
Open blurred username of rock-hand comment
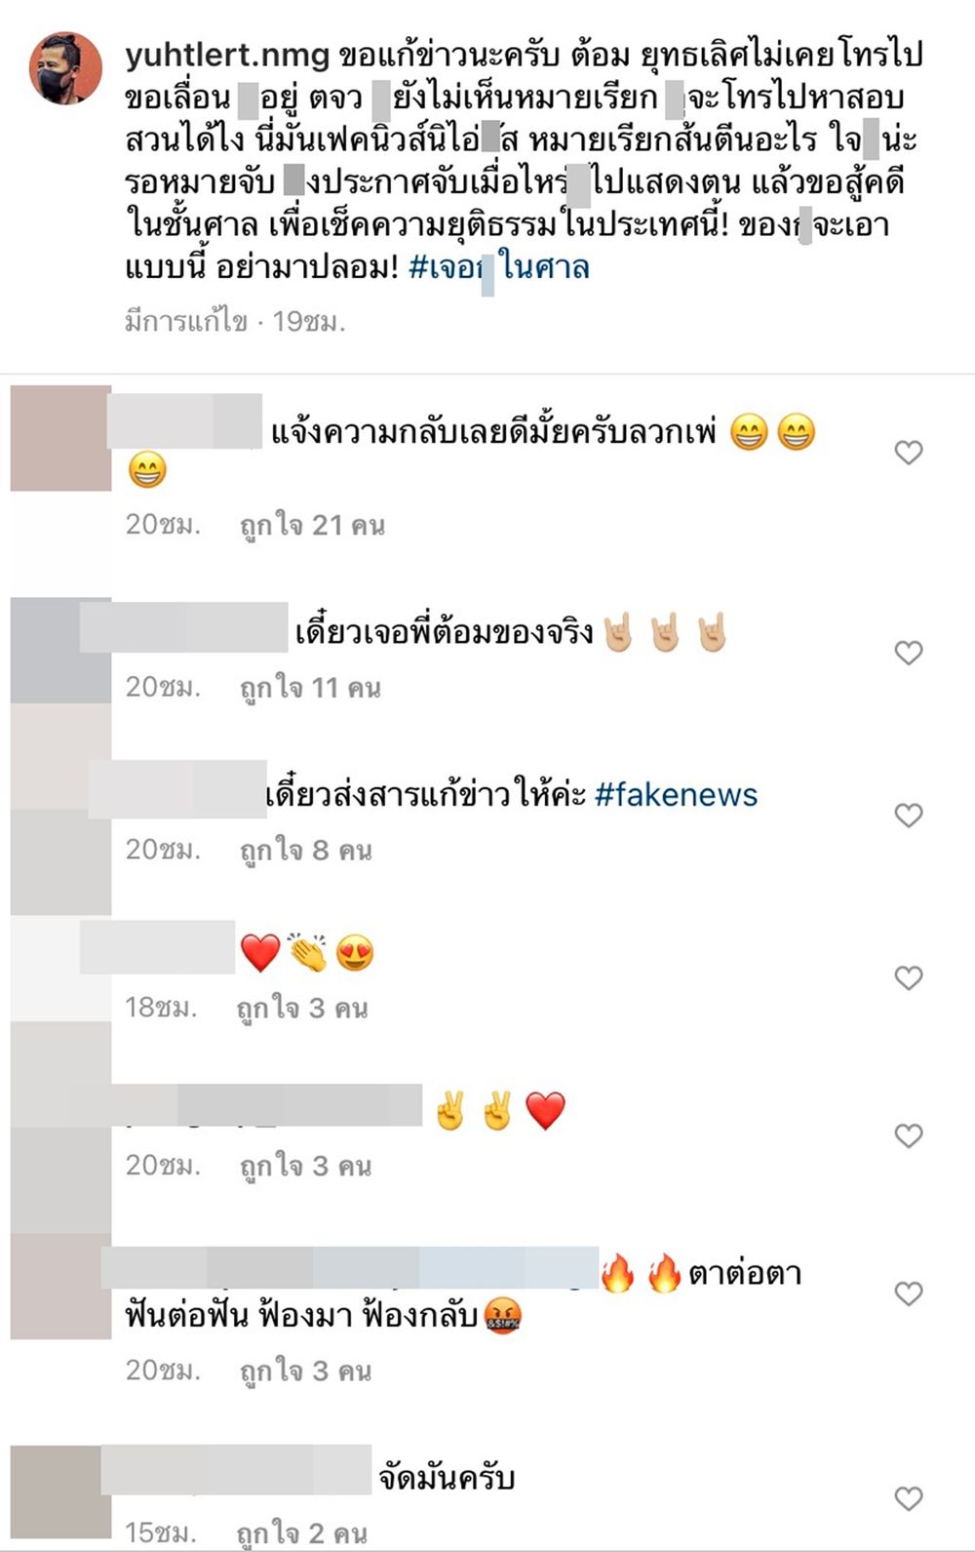pos(183,627)
